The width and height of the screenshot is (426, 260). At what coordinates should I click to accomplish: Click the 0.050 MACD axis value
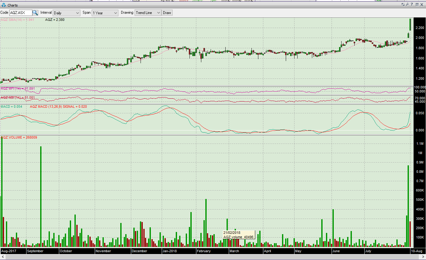(419, 113)
